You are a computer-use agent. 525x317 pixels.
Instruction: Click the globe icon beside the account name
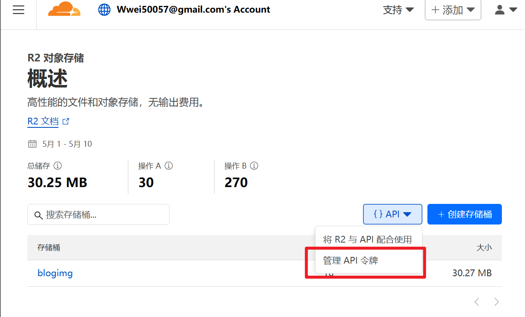104,10
